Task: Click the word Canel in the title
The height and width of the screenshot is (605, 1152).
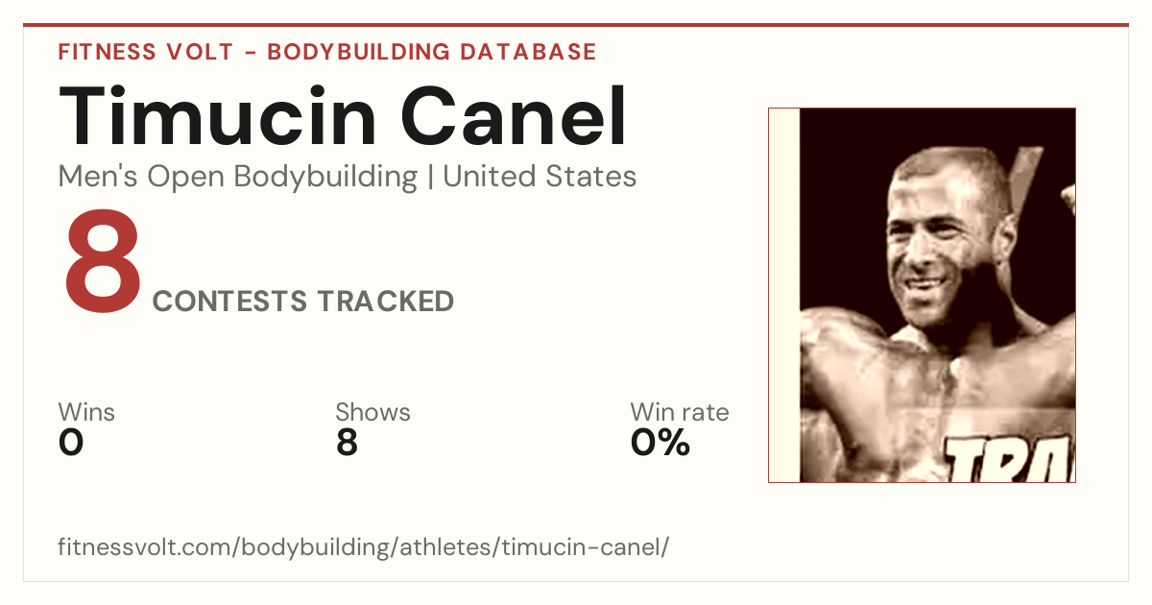Action: (515, 117)
